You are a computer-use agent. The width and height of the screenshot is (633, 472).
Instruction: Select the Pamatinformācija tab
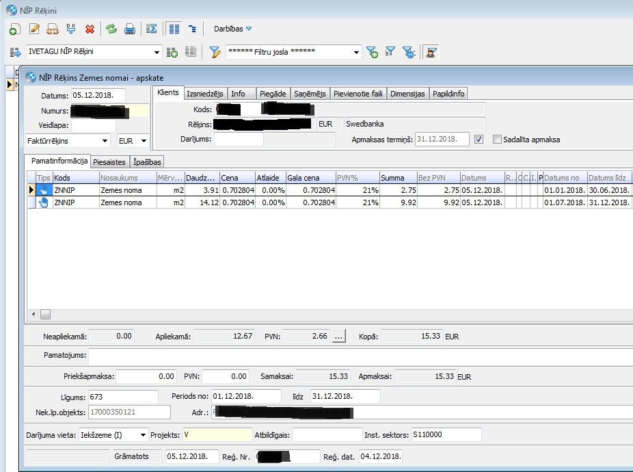(x=59, y=161)
